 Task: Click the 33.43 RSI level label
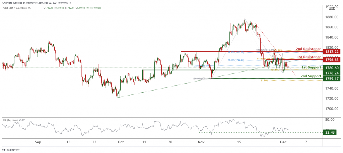pos(331,132)
